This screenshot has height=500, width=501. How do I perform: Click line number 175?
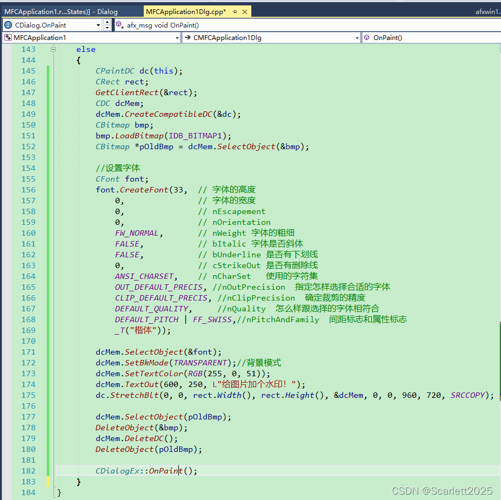pos(29,395)
